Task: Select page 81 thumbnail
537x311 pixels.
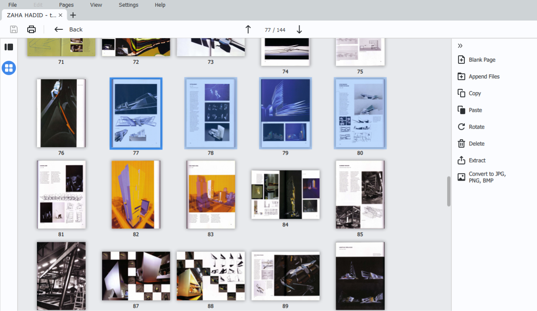Action: 61,194
